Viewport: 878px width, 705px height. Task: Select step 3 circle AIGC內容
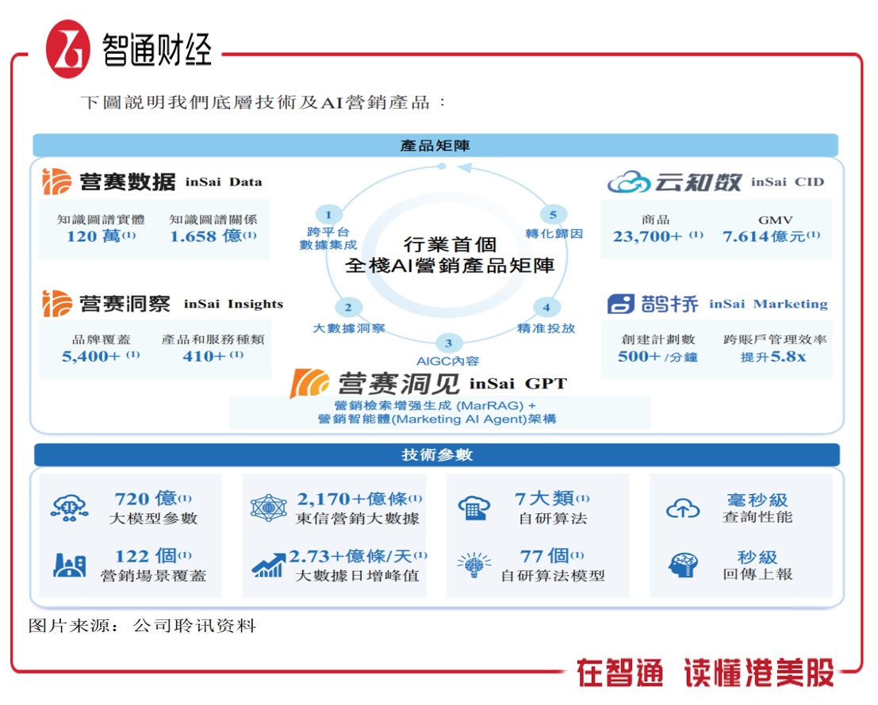coord(449,343)
